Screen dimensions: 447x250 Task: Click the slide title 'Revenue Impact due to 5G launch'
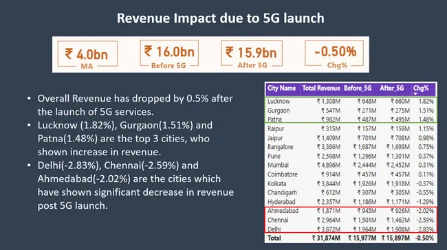pyautogui.click(x=220, y=18)
